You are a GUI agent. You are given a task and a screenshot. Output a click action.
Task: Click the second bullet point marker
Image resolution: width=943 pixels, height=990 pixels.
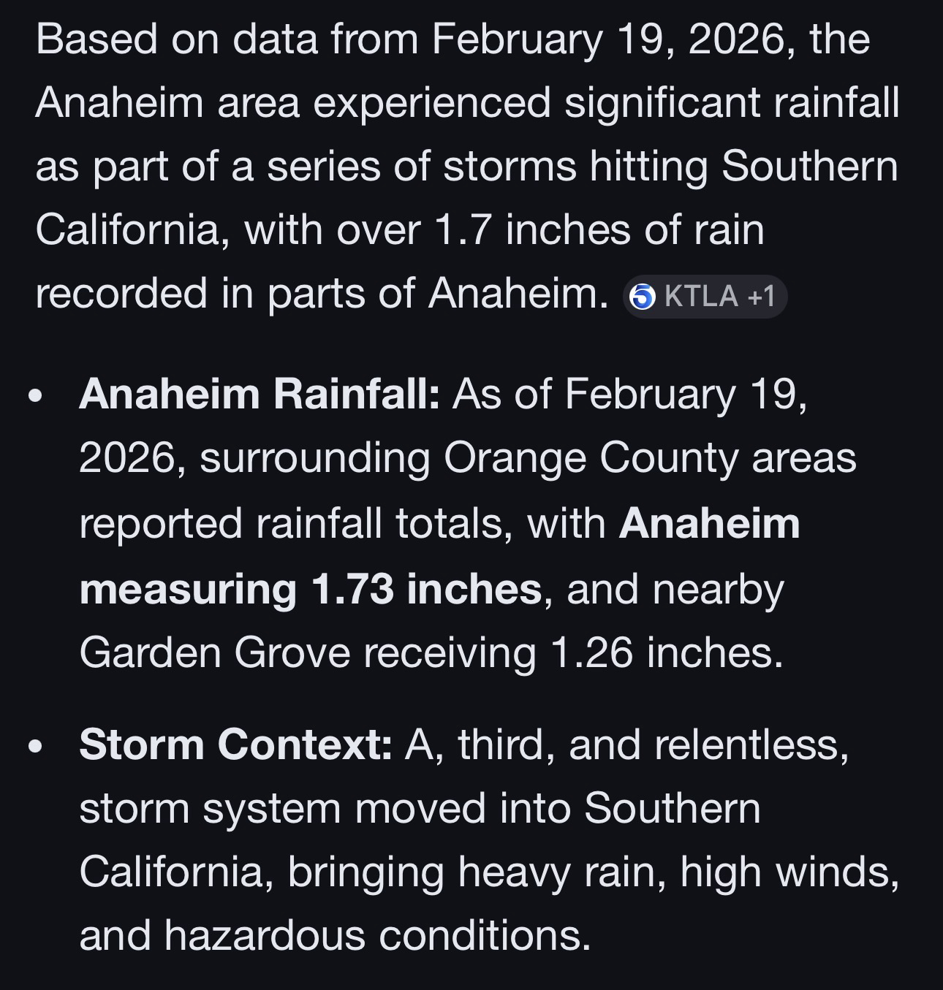click(34, 747)
